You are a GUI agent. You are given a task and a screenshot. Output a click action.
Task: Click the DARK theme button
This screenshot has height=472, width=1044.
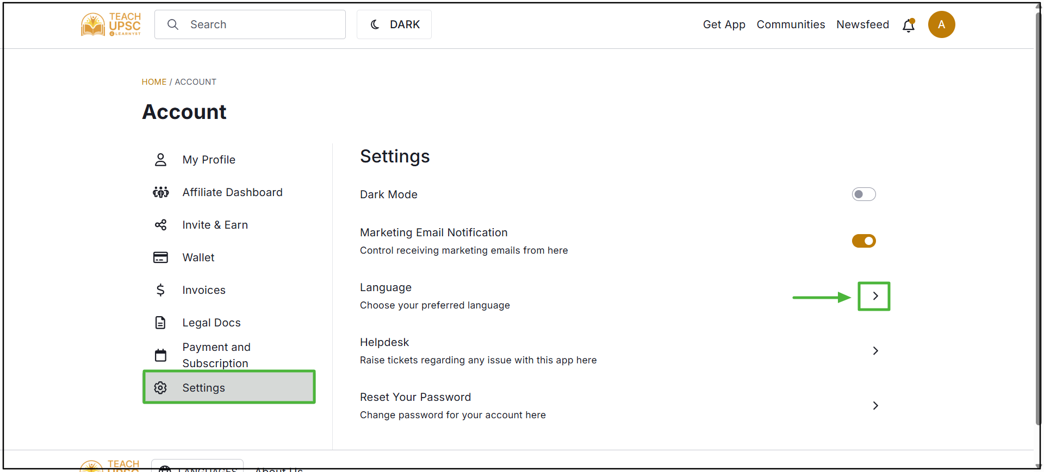394,24
